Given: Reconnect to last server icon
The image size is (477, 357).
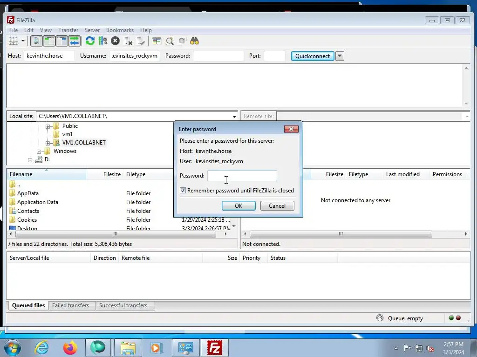Looking at the screenshot, I should (141, 41).
